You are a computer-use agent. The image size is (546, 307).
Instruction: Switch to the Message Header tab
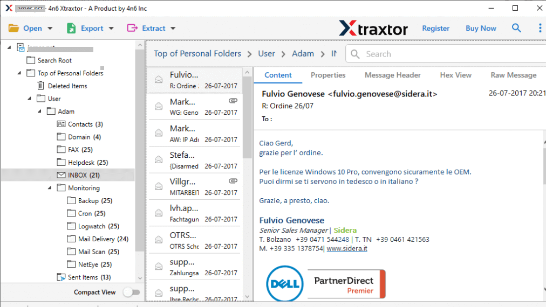pos(392,75)
